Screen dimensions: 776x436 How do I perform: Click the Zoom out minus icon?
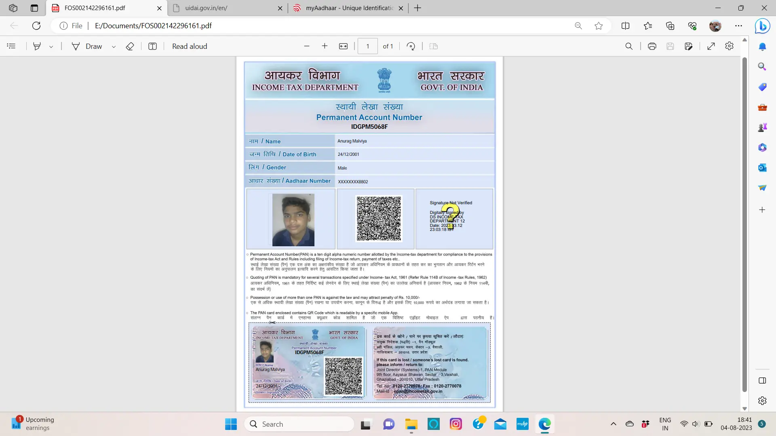point(307,46)
